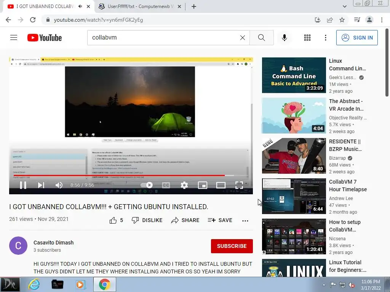Enable miniplayer mode
The height and width of the screenshot is (292, 390).
coord(203,185)
